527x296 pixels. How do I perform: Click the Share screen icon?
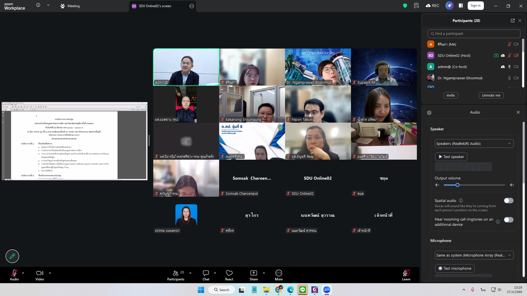(x=253, y=275)
